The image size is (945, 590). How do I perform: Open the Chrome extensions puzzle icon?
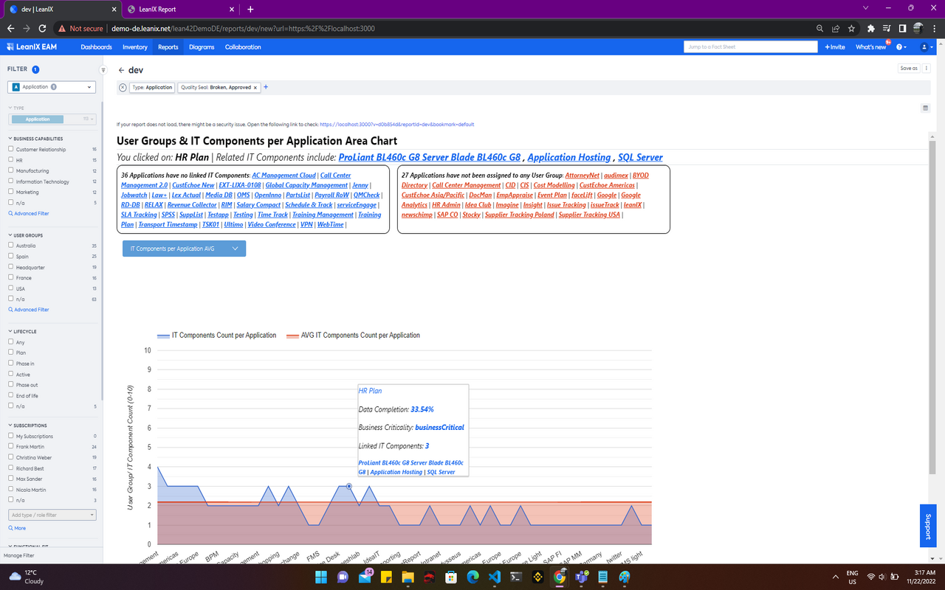point(870,28)
